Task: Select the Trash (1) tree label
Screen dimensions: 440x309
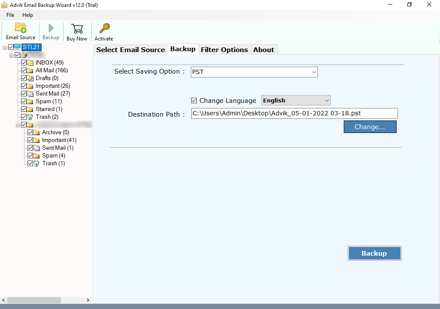Action: pos(53,164)
